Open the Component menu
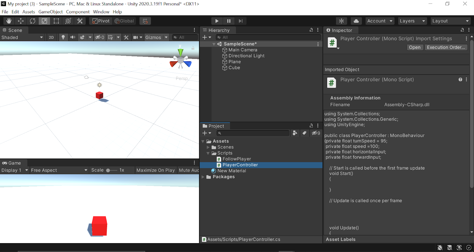 click(x=78, y=12)
